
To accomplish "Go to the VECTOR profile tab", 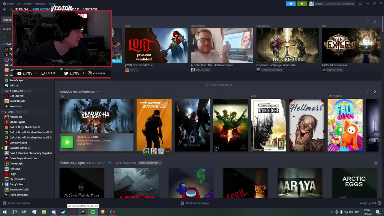I will [x=90, y=9].
